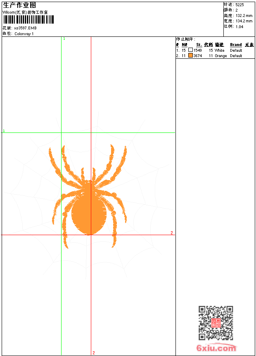Select the Wilcom studio name text
Screen dimensions: 256x356
tap(25, 12)
